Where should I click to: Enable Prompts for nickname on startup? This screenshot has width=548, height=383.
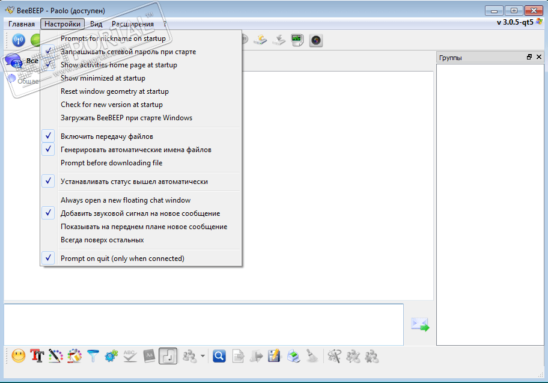tap(141, 38)
